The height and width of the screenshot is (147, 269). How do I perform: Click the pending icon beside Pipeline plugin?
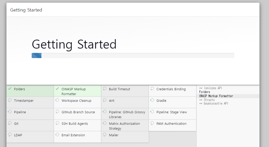[x=10, y=112]
